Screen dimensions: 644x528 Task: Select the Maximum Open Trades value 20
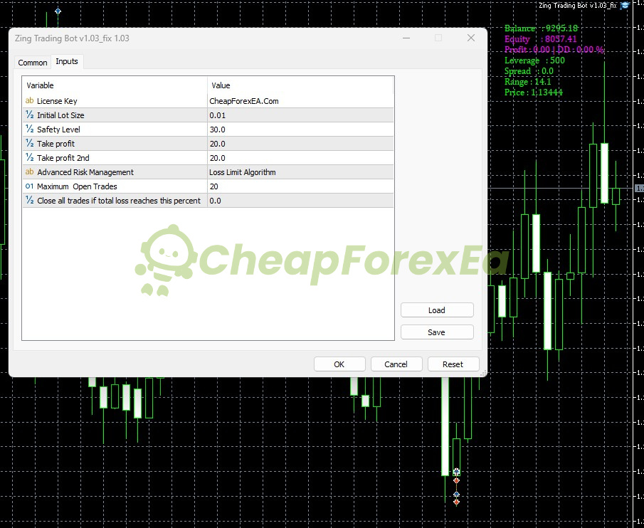tap(300, 186)
